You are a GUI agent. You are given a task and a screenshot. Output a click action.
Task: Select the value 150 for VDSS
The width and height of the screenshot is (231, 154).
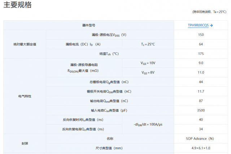tap(201, 35)
